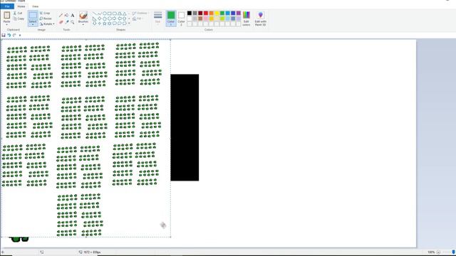Viewport: 456px width, 256px height.
Task: Pick the Triangle shape
Action: tap(125, 14)
